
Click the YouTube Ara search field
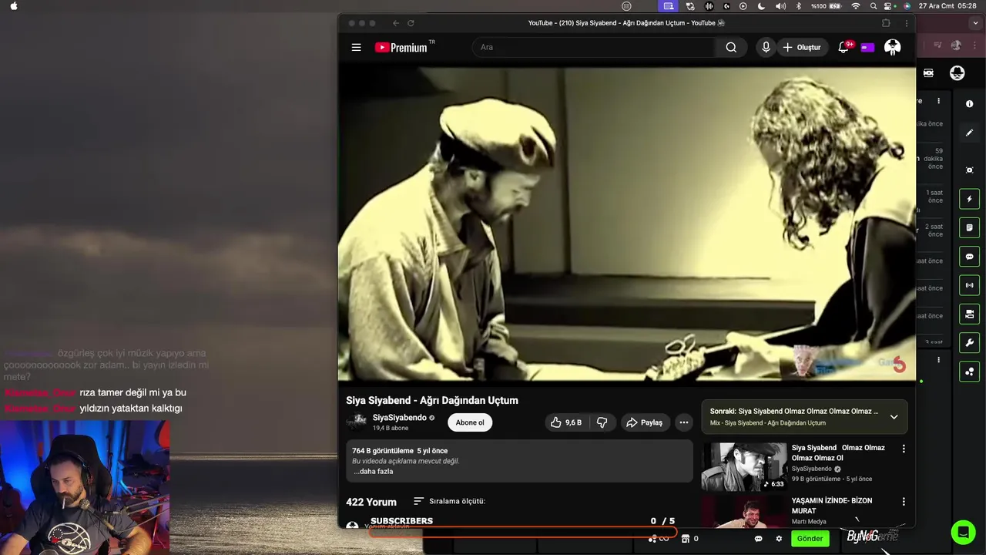coord(593,47)
